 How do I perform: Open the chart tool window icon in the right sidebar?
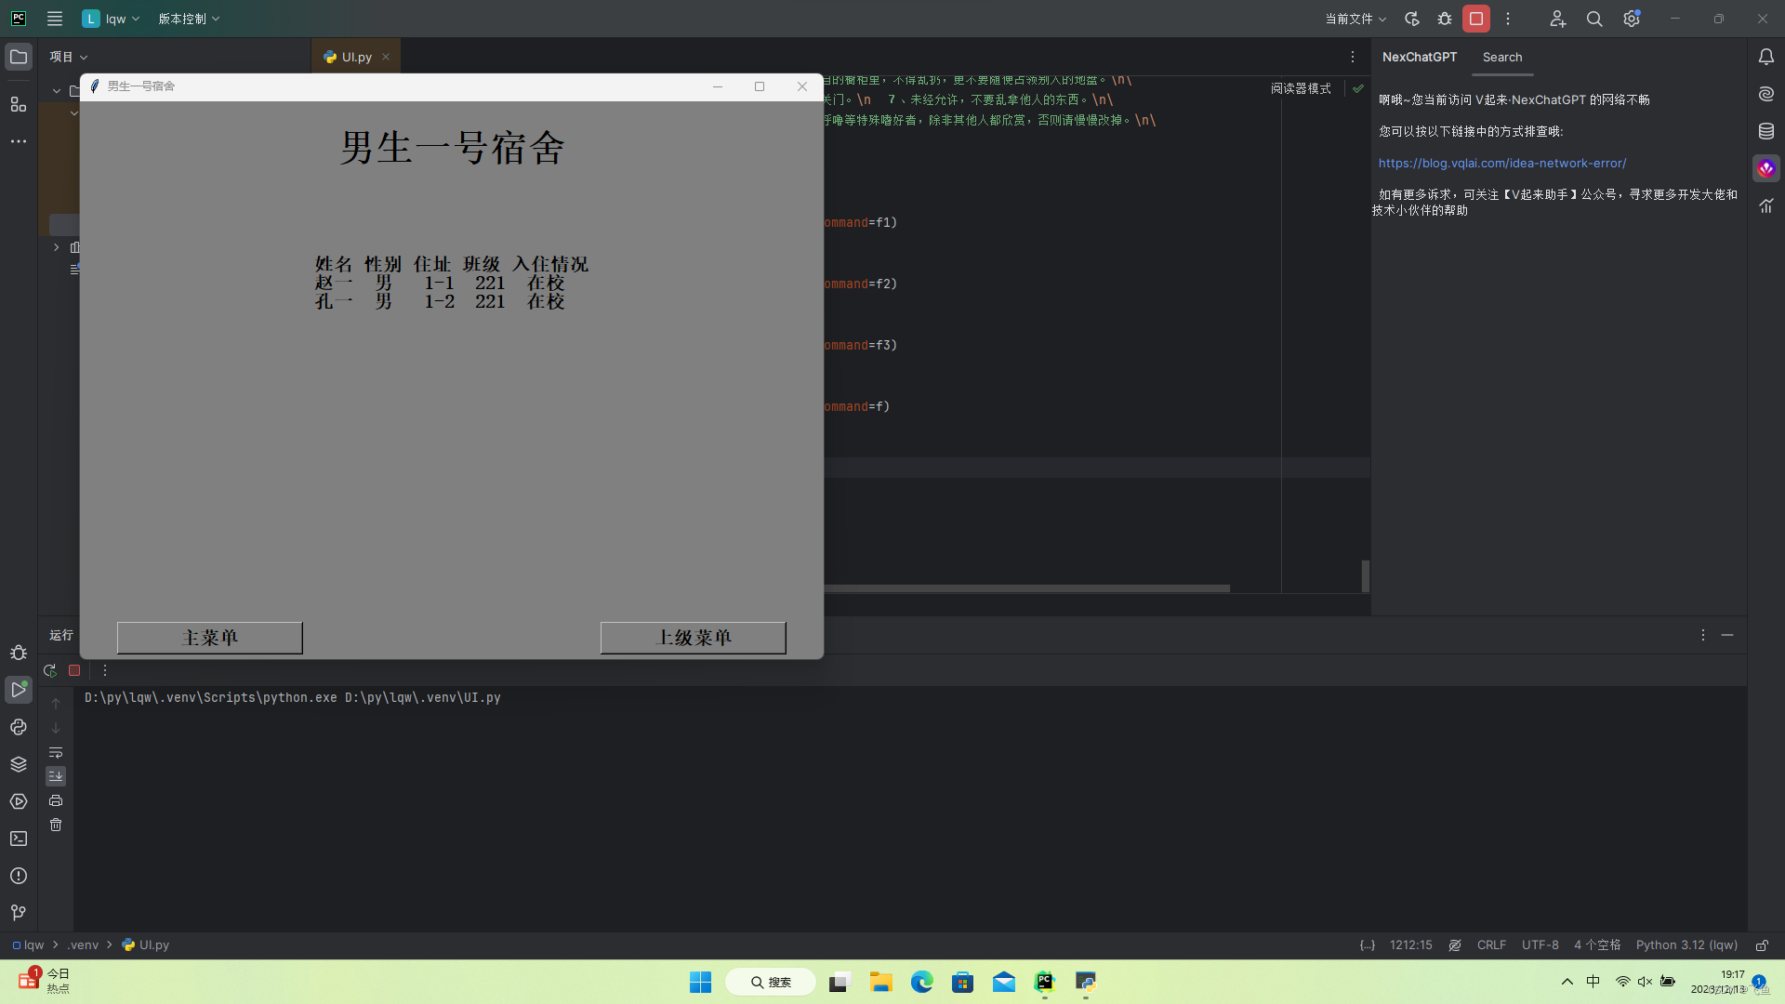(1766, 205)
